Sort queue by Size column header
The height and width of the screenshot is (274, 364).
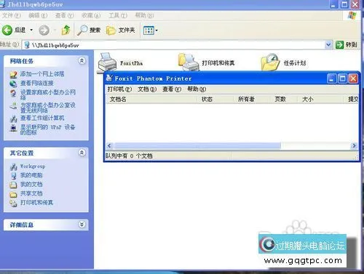[x=322, y=99]
